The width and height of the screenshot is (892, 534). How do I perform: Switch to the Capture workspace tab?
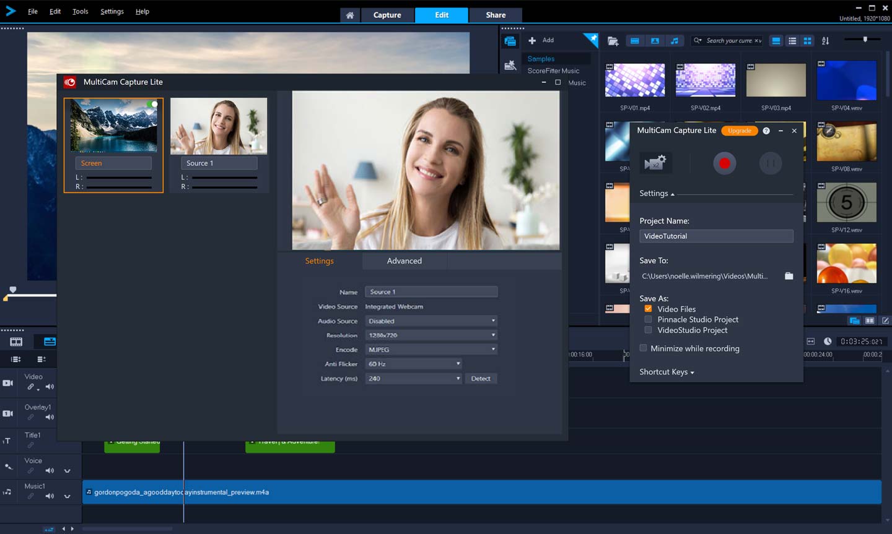click(387, 15)
